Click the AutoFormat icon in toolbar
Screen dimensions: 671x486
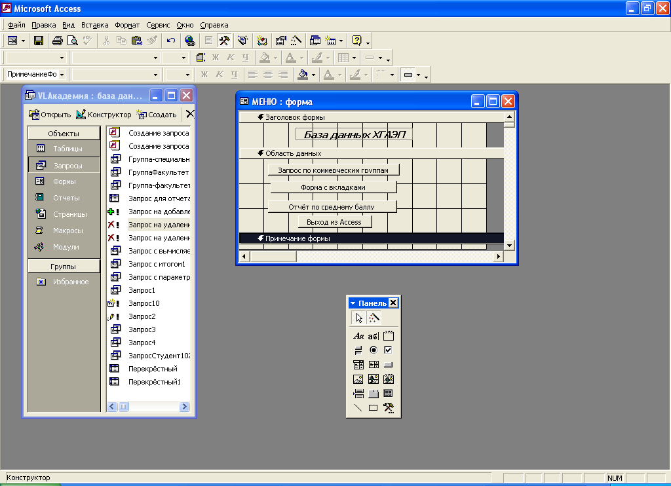pyautogui.click(x=242, y=41)
